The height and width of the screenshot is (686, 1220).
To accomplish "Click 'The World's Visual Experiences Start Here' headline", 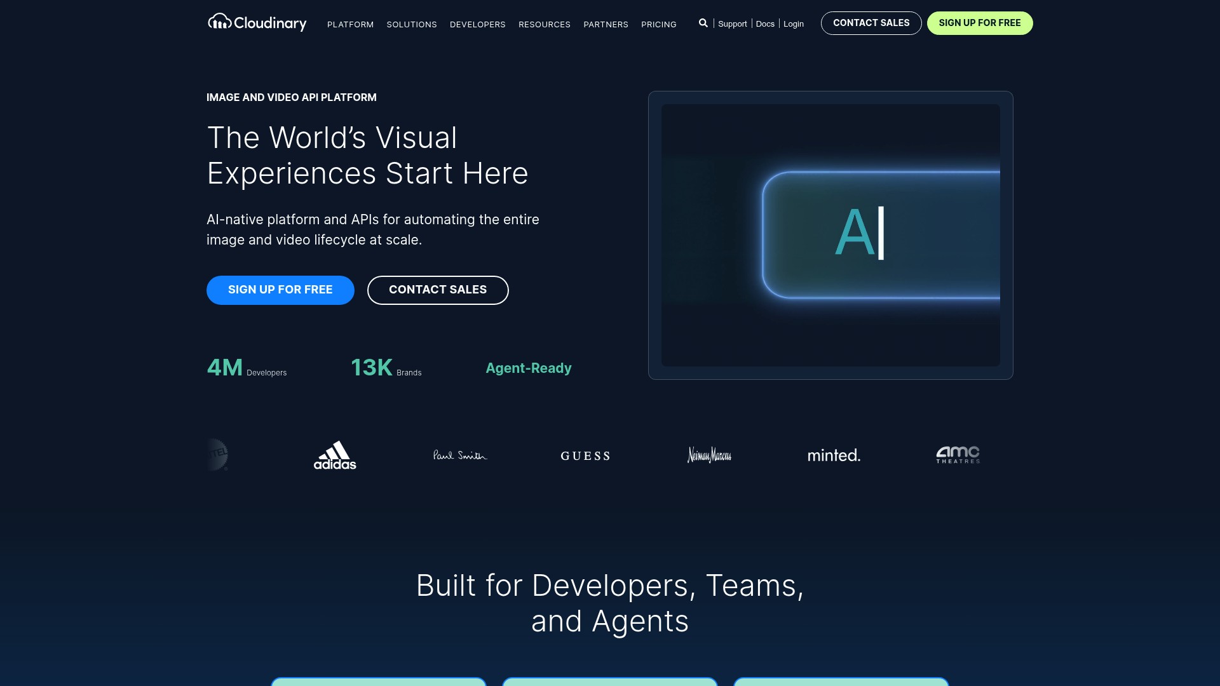I will click(x=368, y=156).
